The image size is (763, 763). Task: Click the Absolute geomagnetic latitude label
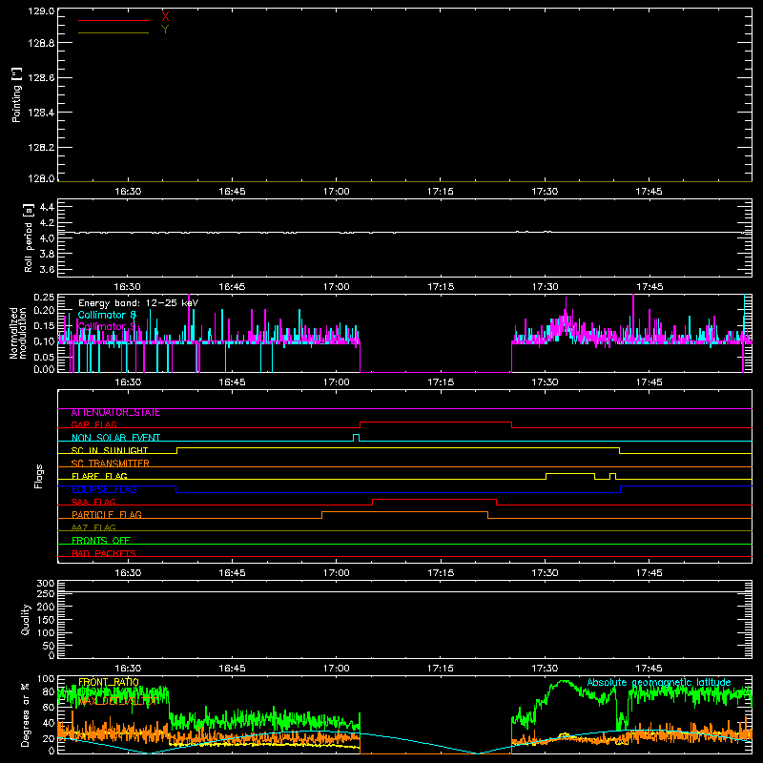click(659, 683)
